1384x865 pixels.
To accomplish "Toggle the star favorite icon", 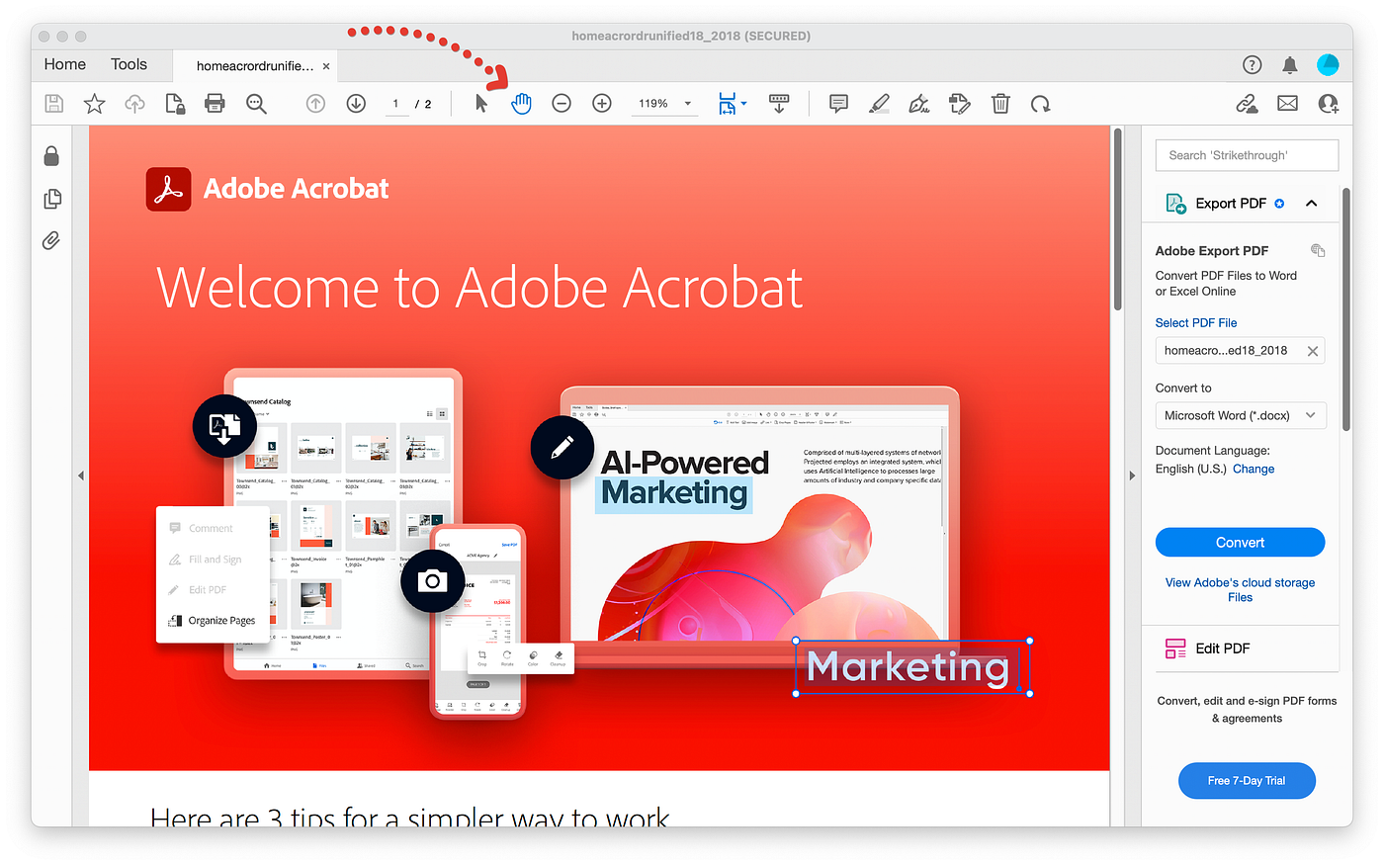I will tap(93, 103).
